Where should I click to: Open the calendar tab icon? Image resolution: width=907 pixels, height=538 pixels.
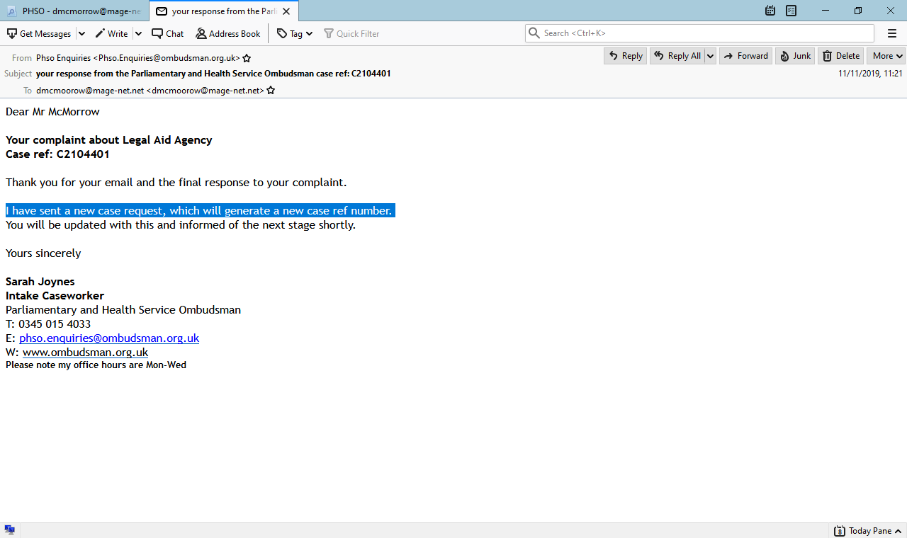pos(770,11)
